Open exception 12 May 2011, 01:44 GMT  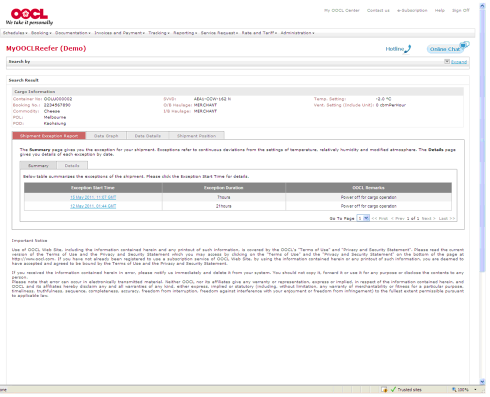pyautogui.click(x=93, y=206)
